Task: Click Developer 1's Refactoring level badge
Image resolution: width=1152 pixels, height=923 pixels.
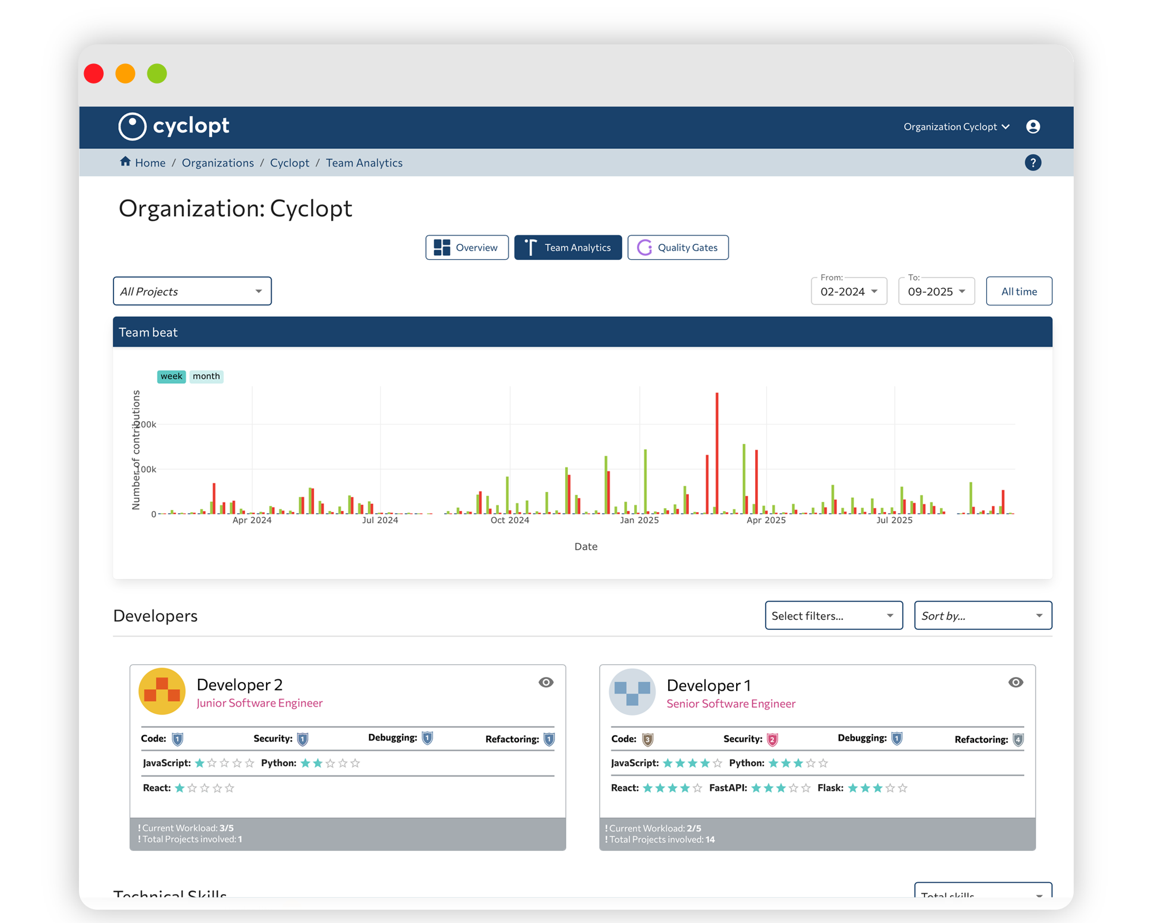Action: 1018,740
